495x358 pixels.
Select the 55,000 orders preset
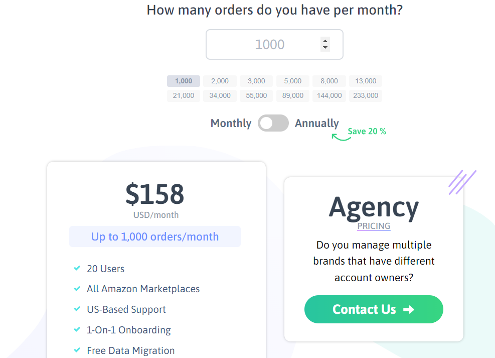(256, 95)
